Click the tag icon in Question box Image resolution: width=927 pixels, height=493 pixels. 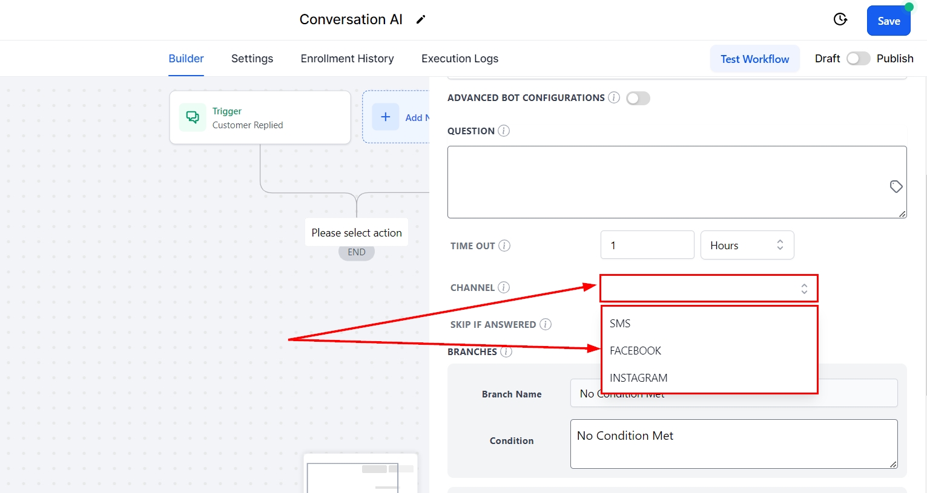pyautogui.click(x=896, y=186)
